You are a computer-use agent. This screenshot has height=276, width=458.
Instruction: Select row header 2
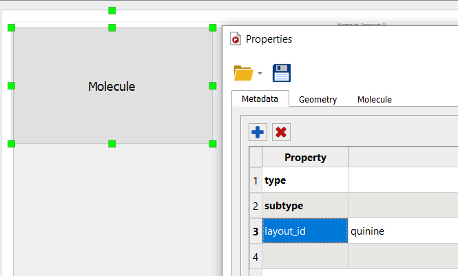[256, 206]
